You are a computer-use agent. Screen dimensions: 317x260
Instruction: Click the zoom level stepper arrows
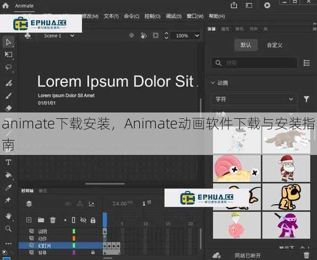pyautogui.click(x=166, y=36)
